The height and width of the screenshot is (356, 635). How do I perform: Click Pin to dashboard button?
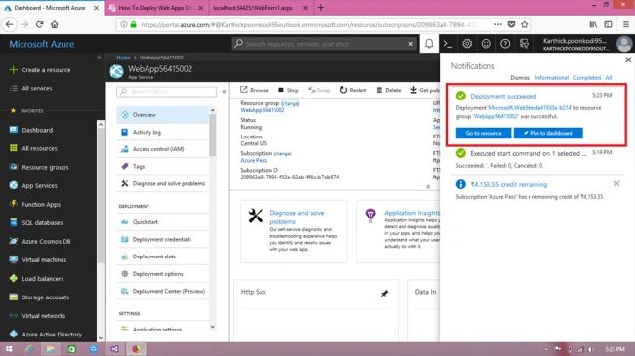point(548,133)
